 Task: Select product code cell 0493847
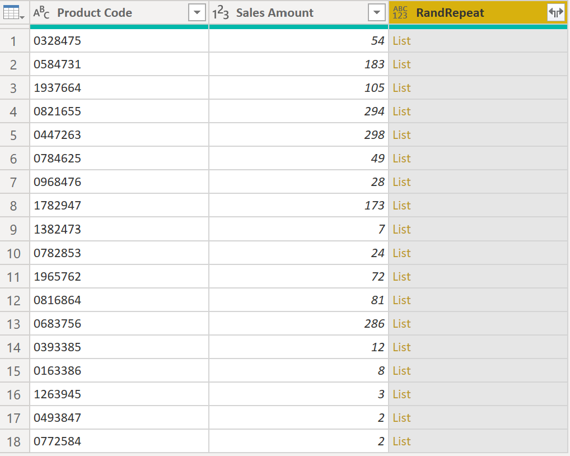pos(119,418)
